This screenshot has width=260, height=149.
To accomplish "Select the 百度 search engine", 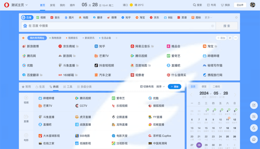I will (27, 18).
